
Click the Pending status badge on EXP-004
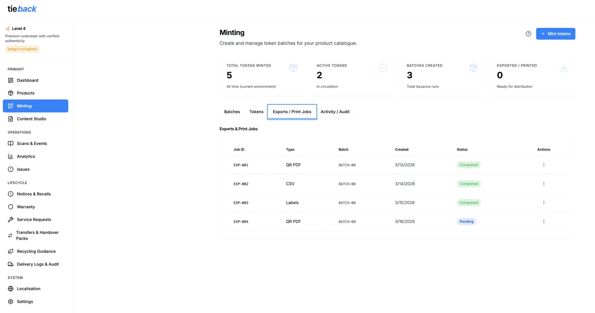click(466, 221)
